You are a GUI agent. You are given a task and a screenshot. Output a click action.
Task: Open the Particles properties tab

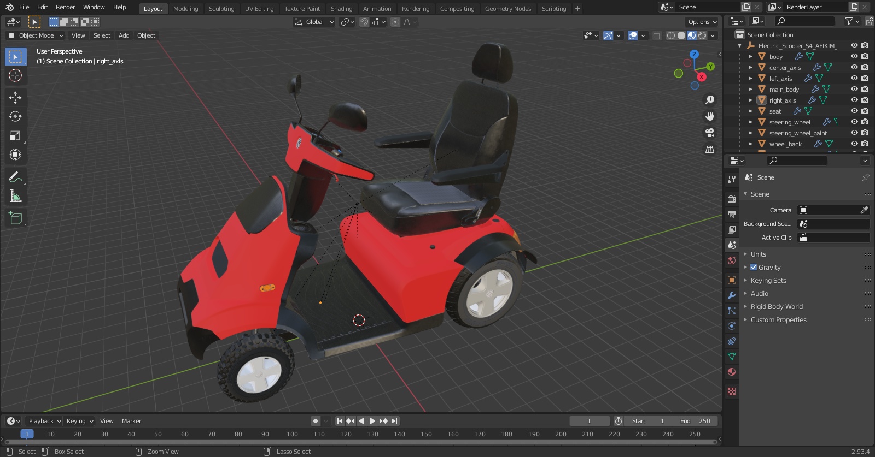click(732, 311)
